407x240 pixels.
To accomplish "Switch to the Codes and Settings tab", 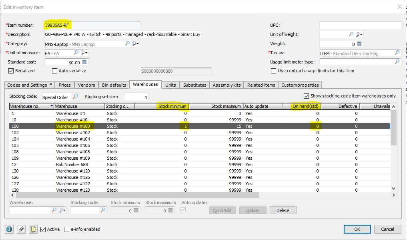I will click(x=30, y=85).
